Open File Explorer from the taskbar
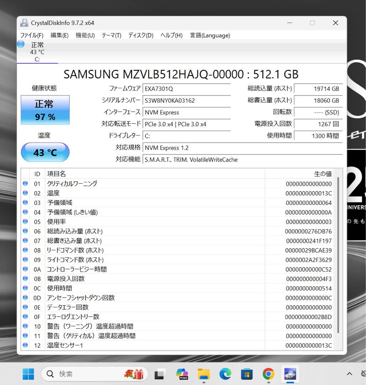This screenshot has height=385, width=366. pyautogui.click(x=204, y=374)
